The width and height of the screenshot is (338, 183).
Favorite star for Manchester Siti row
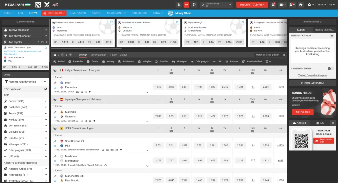pos(55,181)
